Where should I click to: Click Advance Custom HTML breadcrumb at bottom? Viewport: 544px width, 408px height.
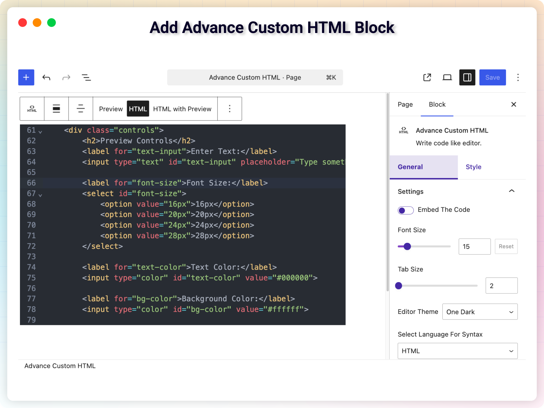[60, 366]
